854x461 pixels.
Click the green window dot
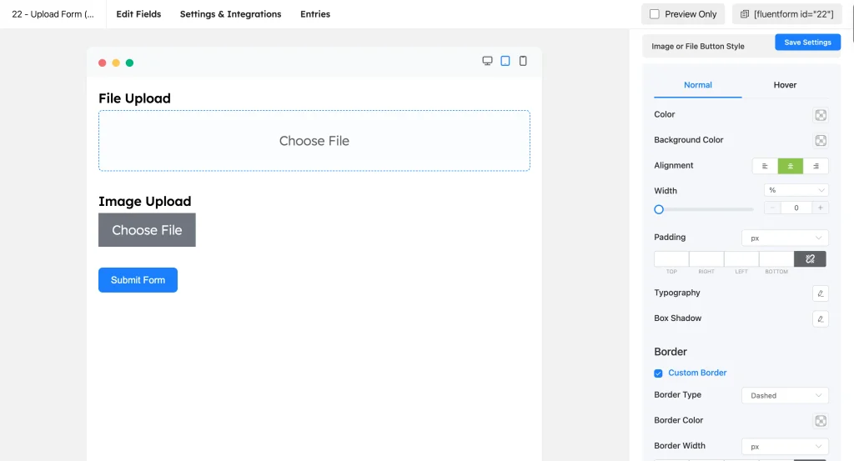pos(129,63)
